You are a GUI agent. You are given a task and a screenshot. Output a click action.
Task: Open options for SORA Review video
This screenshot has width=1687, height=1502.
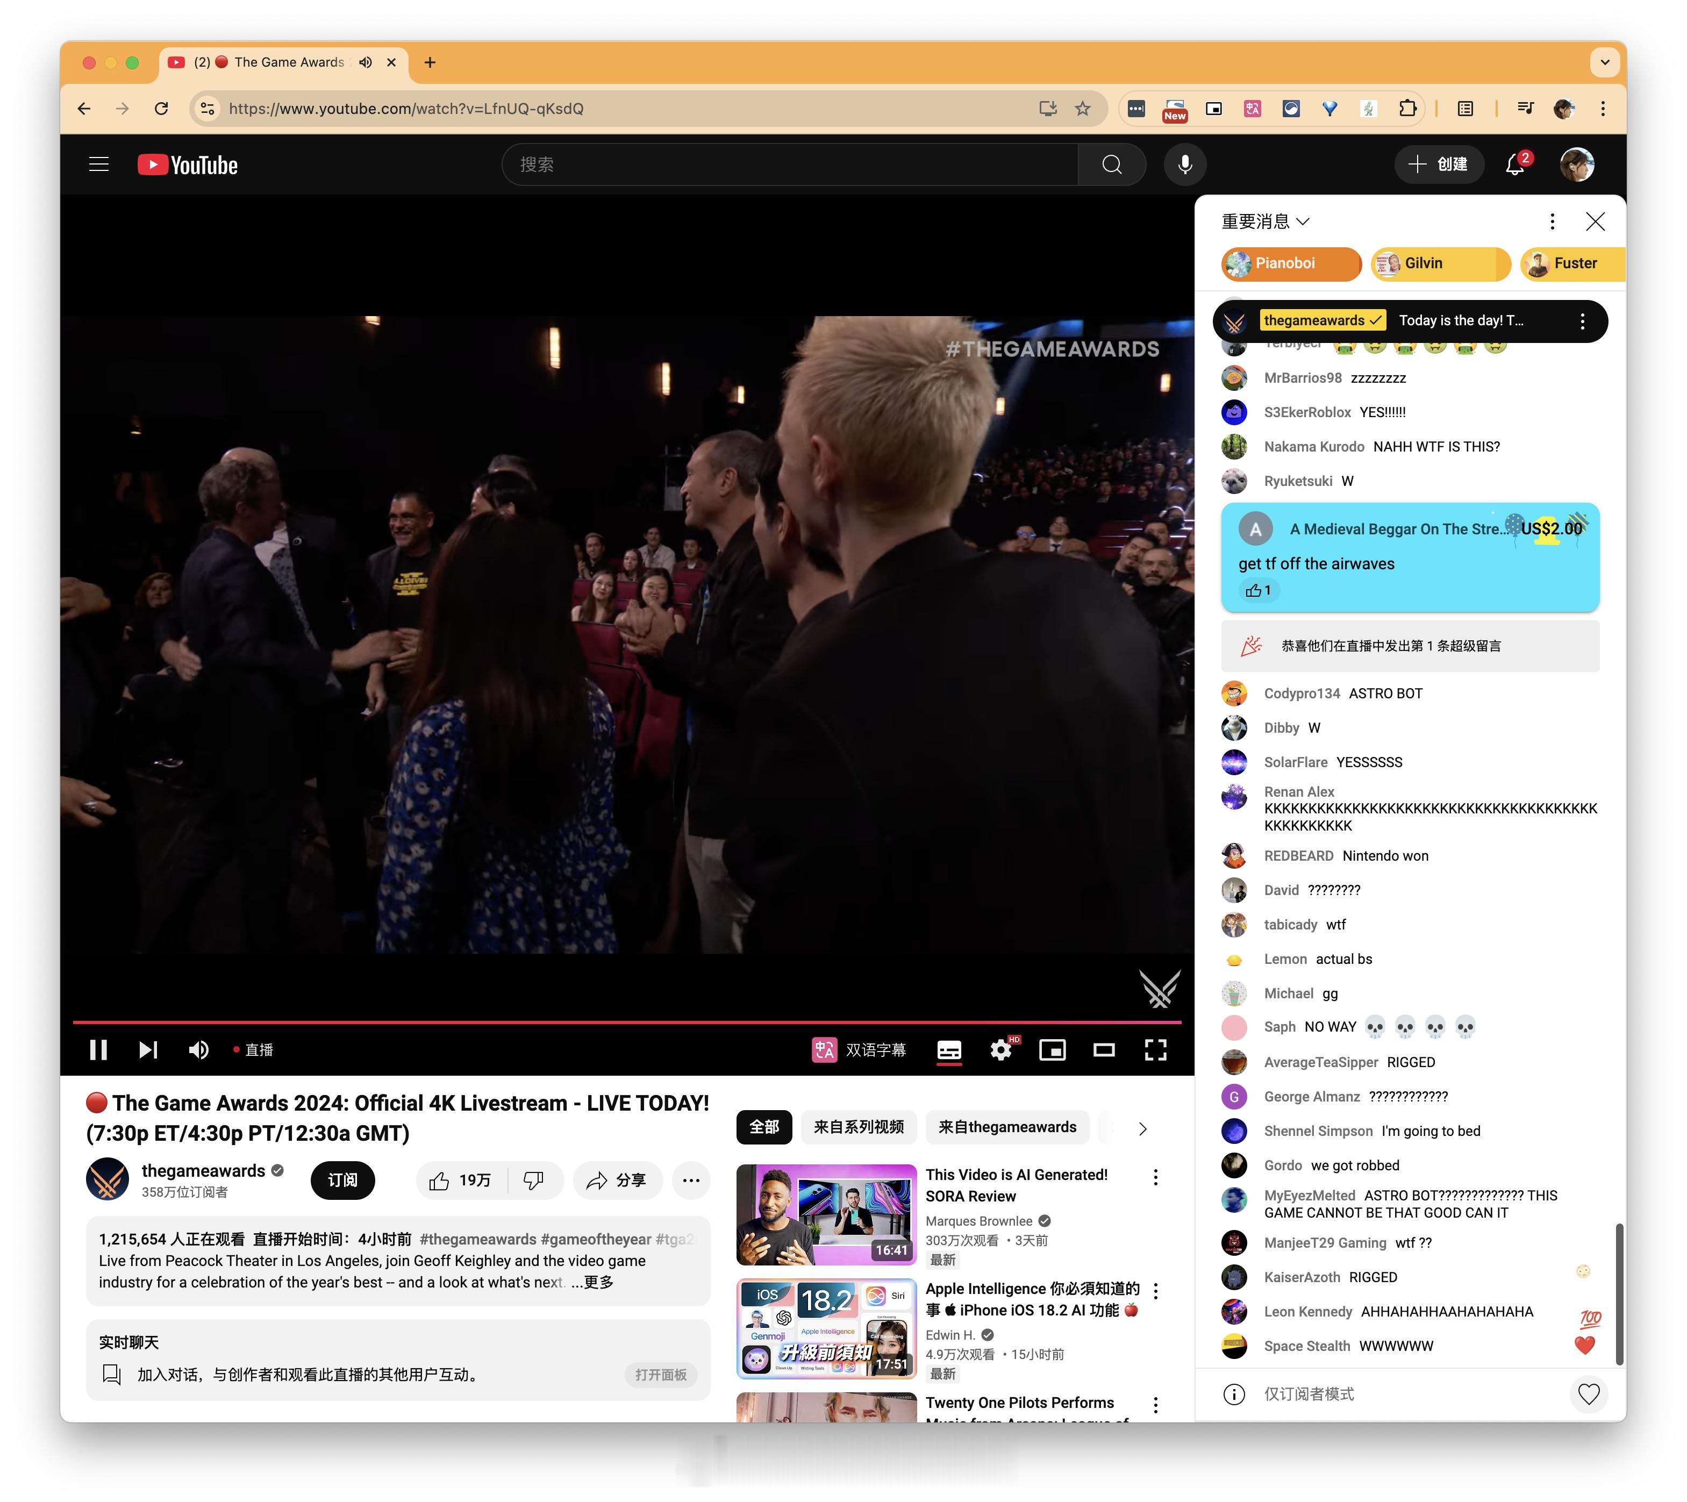[x=1155, y=1178]
